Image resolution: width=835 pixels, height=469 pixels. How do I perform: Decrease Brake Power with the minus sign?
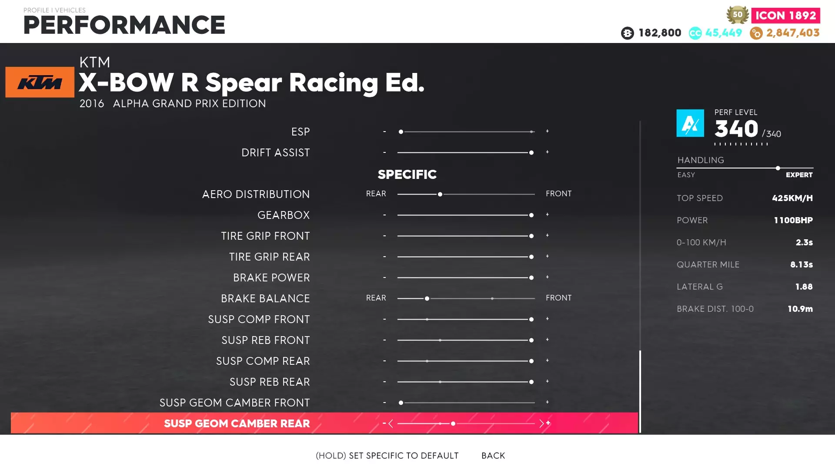tap(384, 277)
